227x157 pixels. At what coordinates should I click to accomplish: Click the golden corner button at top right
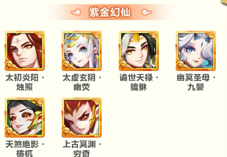pos(224,2)
